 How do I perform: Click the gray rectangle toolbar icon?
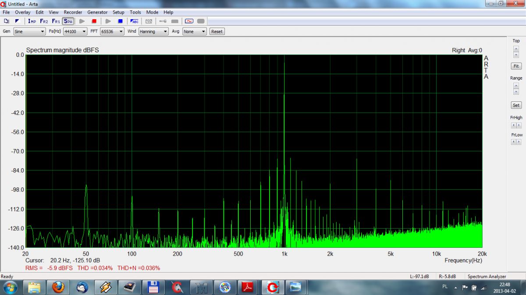coord(174,21)
